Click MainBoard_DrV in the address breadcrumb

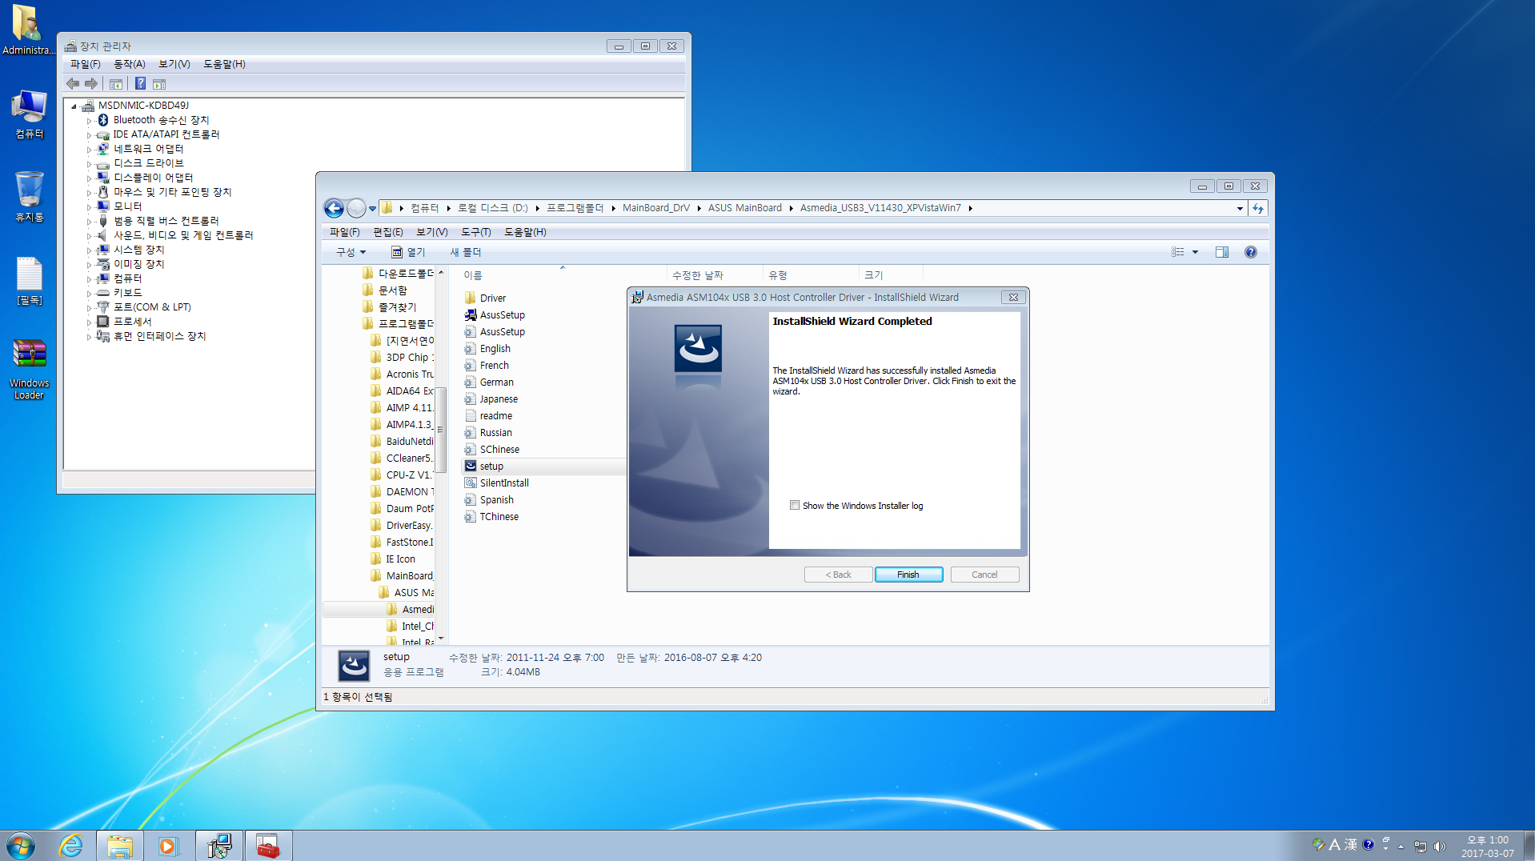pyautogui.click(x=655, y=208)
